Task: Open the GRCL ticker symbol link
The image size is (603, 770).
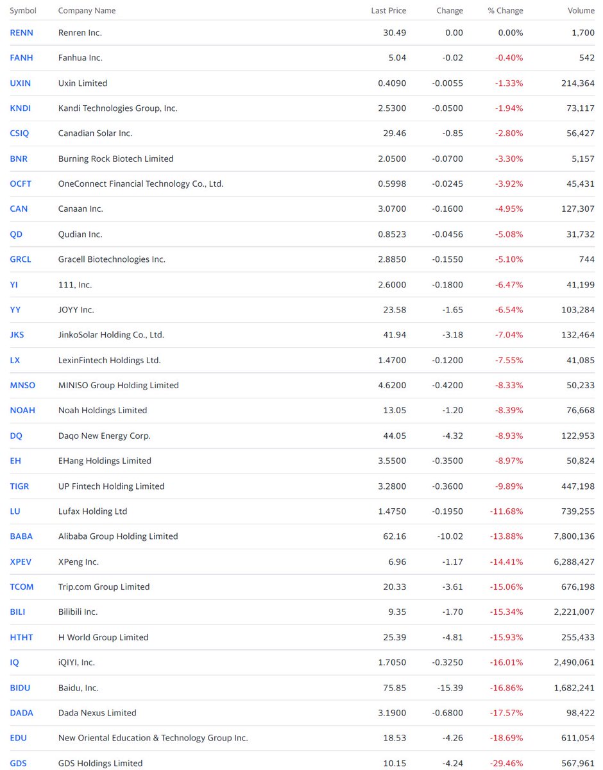Action: [x=21, y=259]
